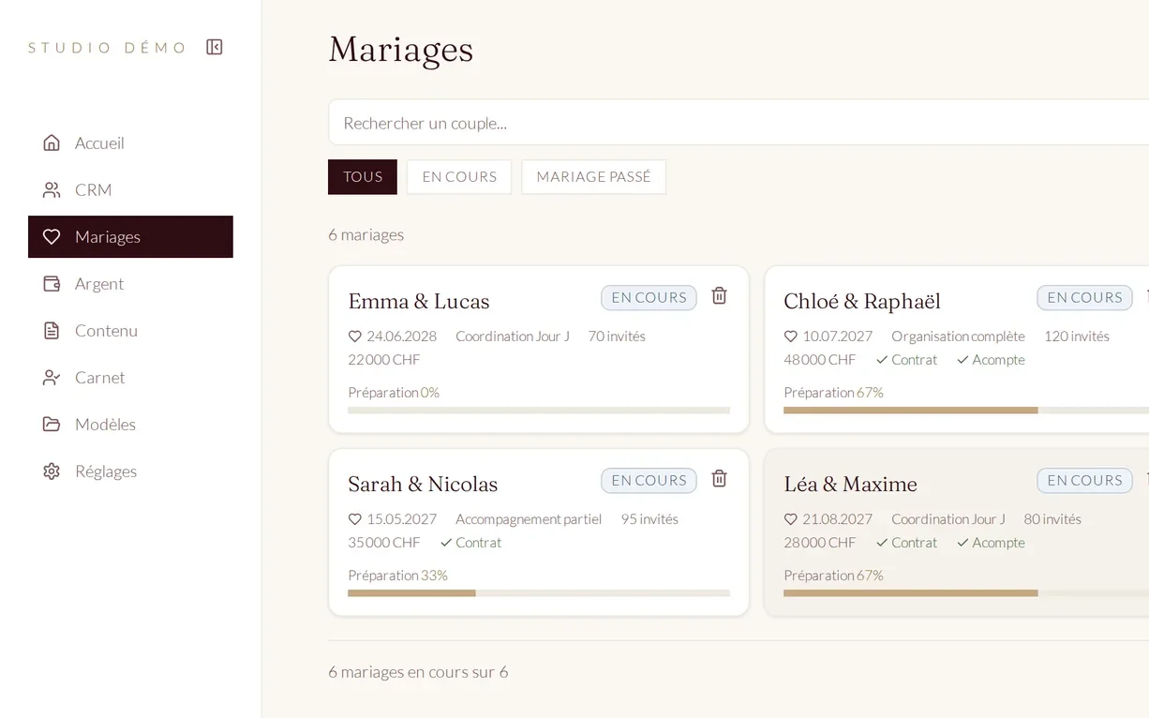Click the Contenu document icon

(52, 330)
